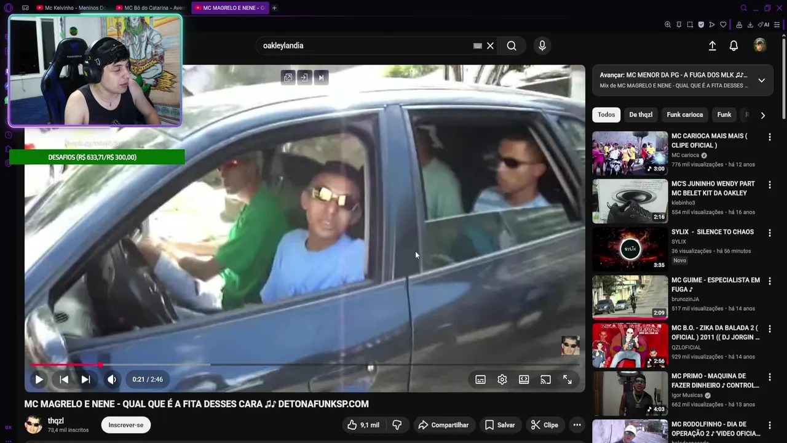Go to the previous video
The width and height of the screenshot is (787, 443).
(64, 380)
